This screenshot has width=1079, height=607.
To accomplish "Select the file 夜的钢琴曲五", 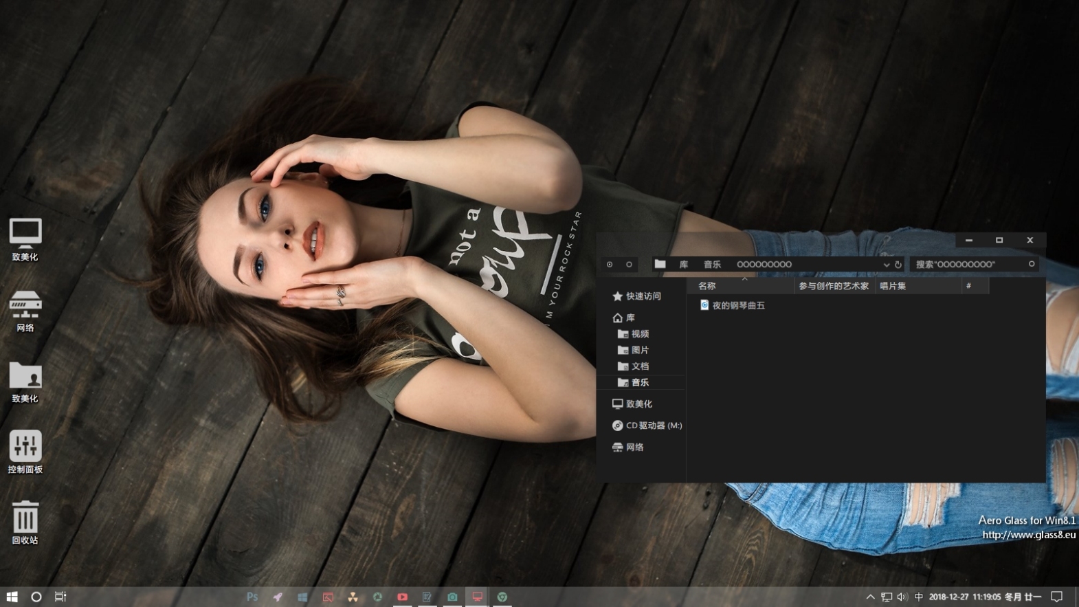I will 732,305.
